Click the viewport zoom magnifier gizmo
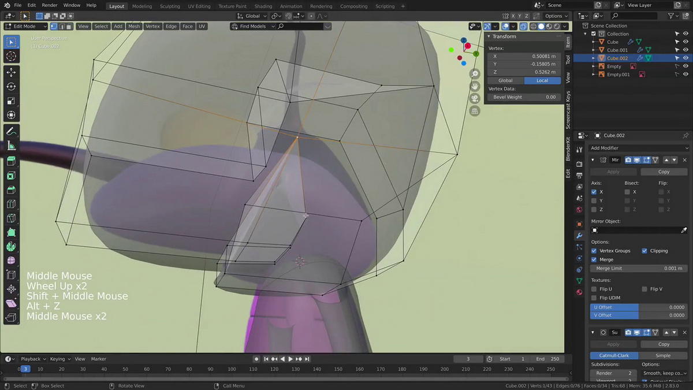This screenshot has width=693, height=390. point(475,74)
